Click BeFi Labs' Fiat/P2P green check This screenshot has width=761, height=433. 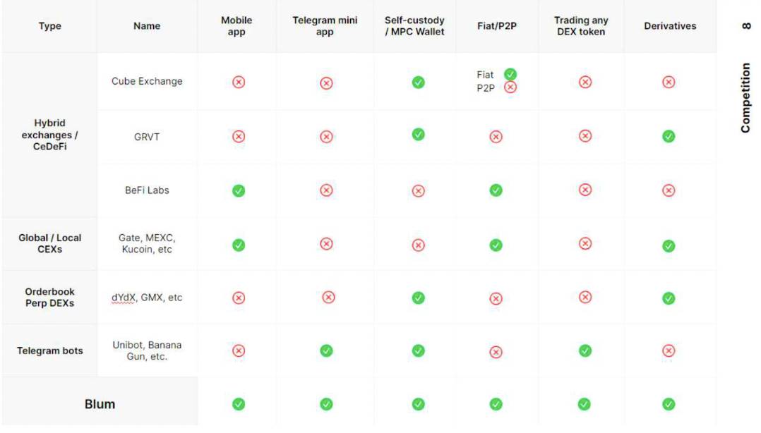point(496,190)
